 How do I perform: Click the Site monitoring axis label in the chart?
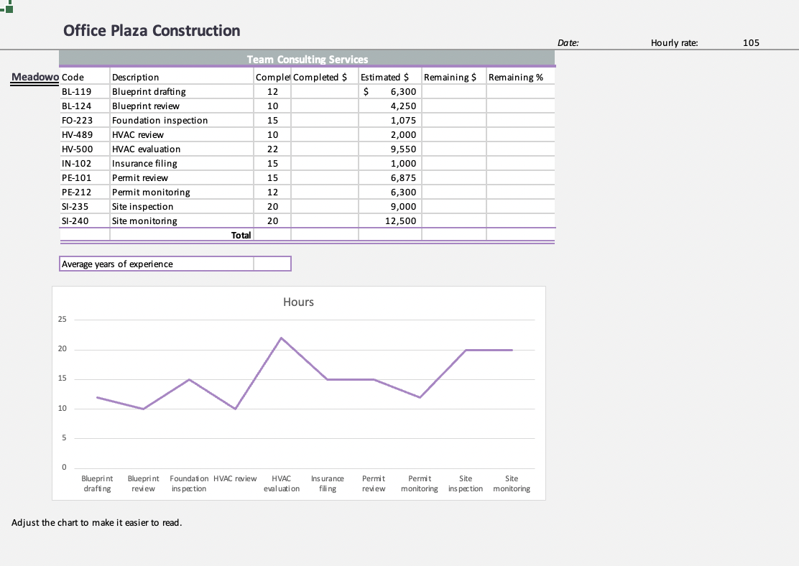pos(511,483)
